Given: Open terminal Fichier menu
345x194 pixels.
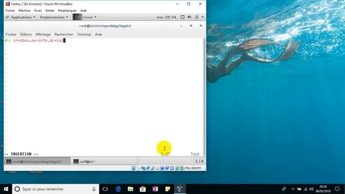Looking at the screenshot, I should click(x=11, y=34).
